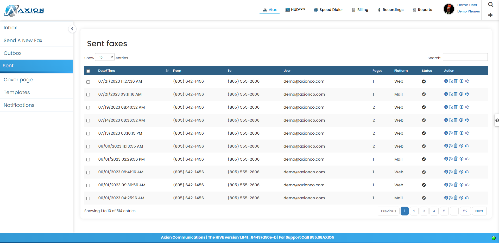This screenshot has height=243, width=499.
Task: Download the 07/14/2023 08:36:52 AM fax
Action: [461, 120]
